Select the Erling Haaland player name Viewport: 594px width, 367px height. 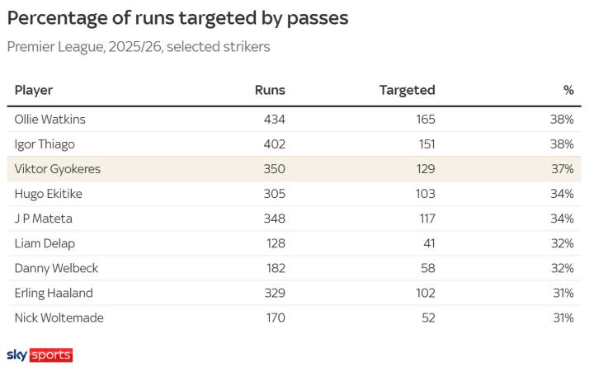(54, 293)
